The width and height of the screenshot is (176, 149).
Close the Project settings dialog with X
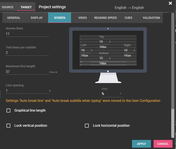[170, 3]
